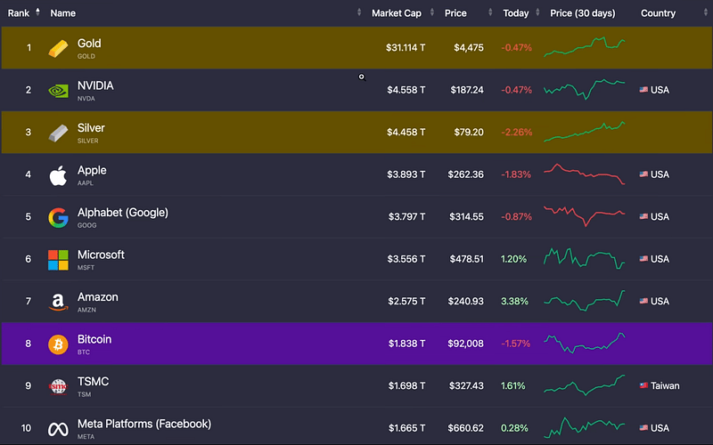Viewport: 713px width, 445px height.
Task: Open the Gold asset link
Action: point(89,44)
